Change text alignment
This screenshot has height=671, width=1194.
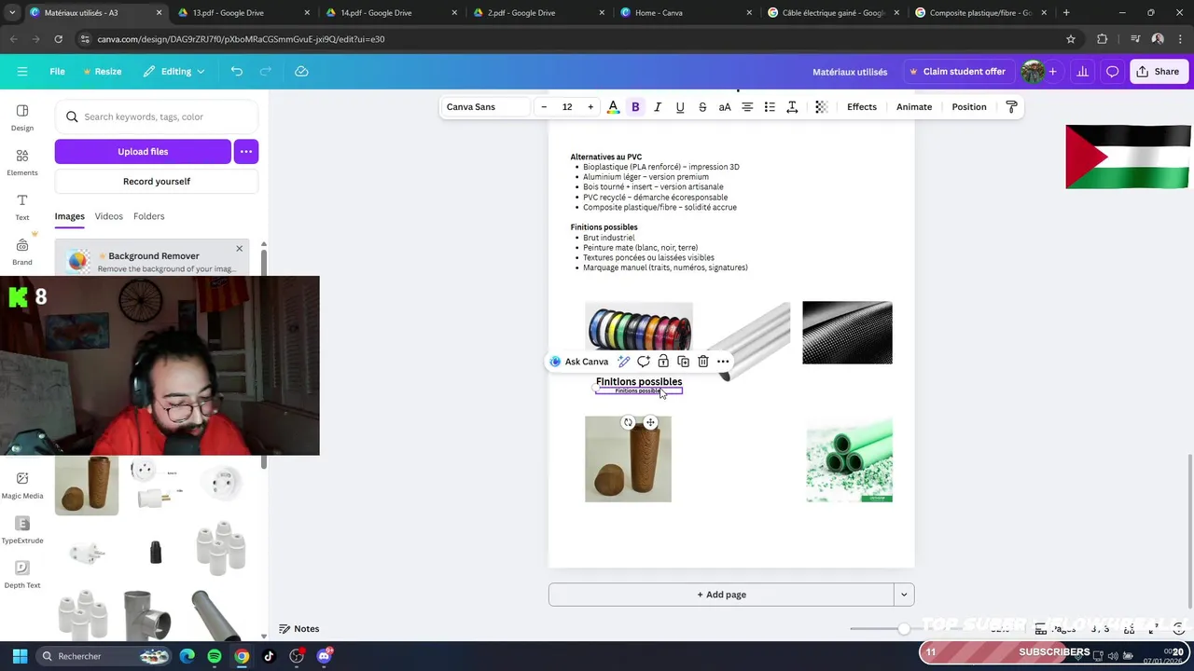tap(747, 107)
